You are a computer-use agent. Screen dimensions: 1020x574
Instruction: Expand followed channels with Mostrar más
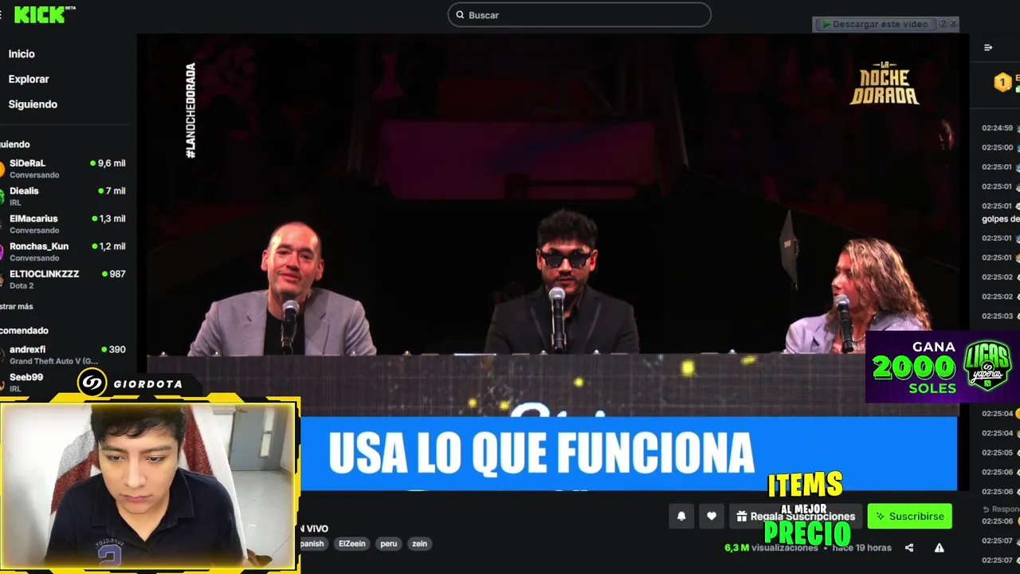click(17, 306)
